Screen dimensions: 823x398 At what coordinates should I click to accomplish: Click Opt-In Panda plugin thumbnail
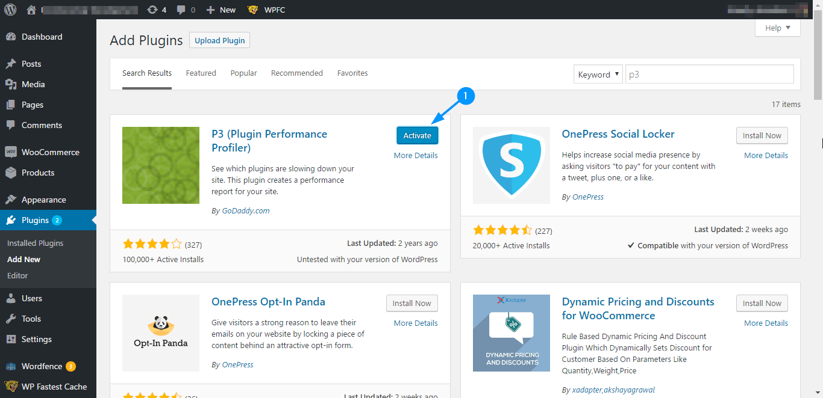tap(161, 333)
